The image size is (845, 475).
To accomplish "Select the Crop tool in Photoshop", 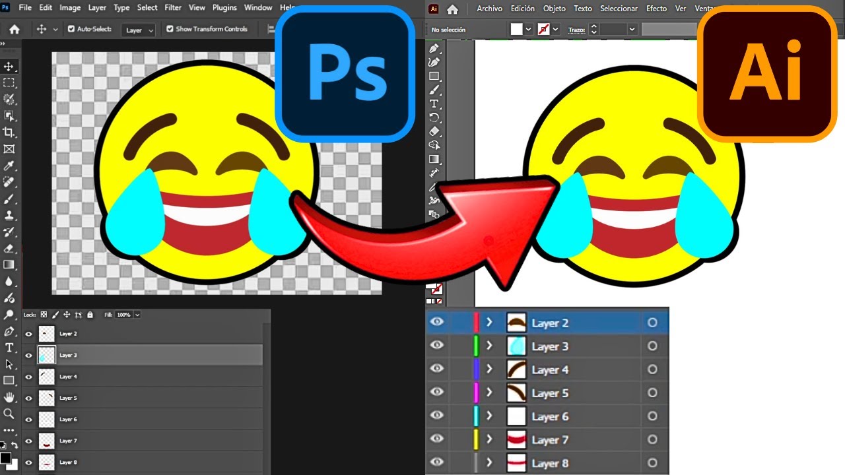I will 9,133.
